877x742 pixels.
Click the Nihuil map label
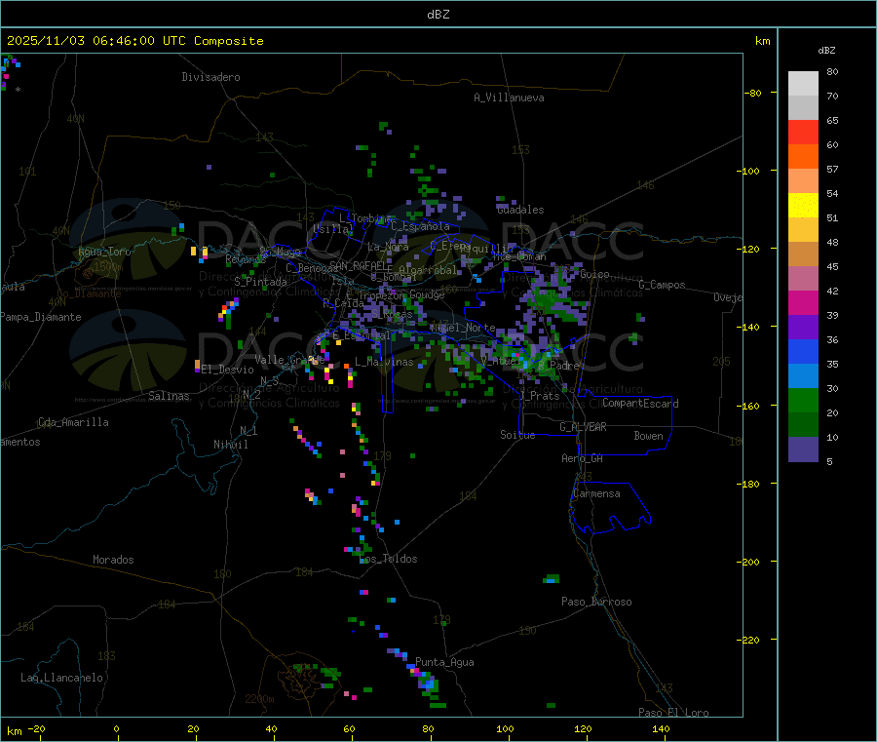231,445
